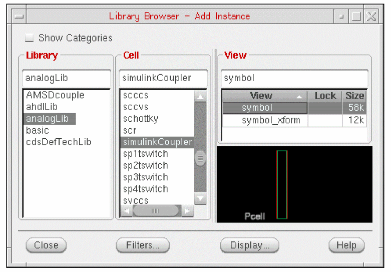This screenshot has height=272, width=391.
Task: Click the Lock column header
Action: 325,96
